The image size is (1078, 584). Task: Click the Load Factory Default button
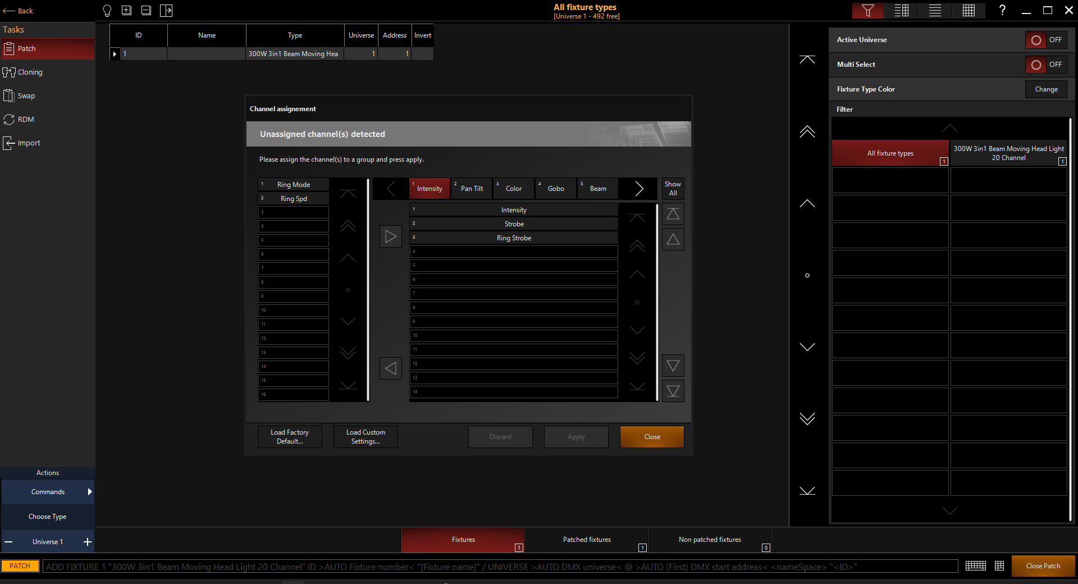(290, 437)
